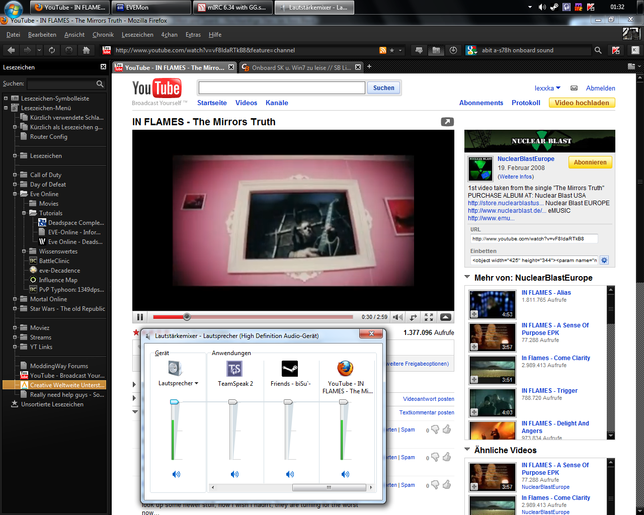Click the Google search engine icon

(x=471, y=50)
